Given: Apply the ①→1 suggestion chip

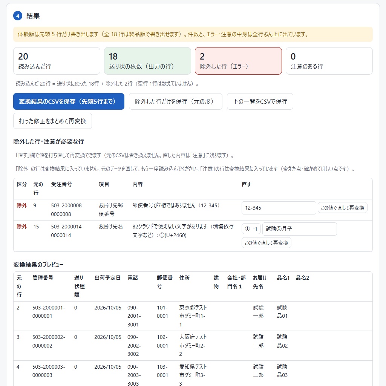Looking at the screenshot, I should tap(251, 229).
